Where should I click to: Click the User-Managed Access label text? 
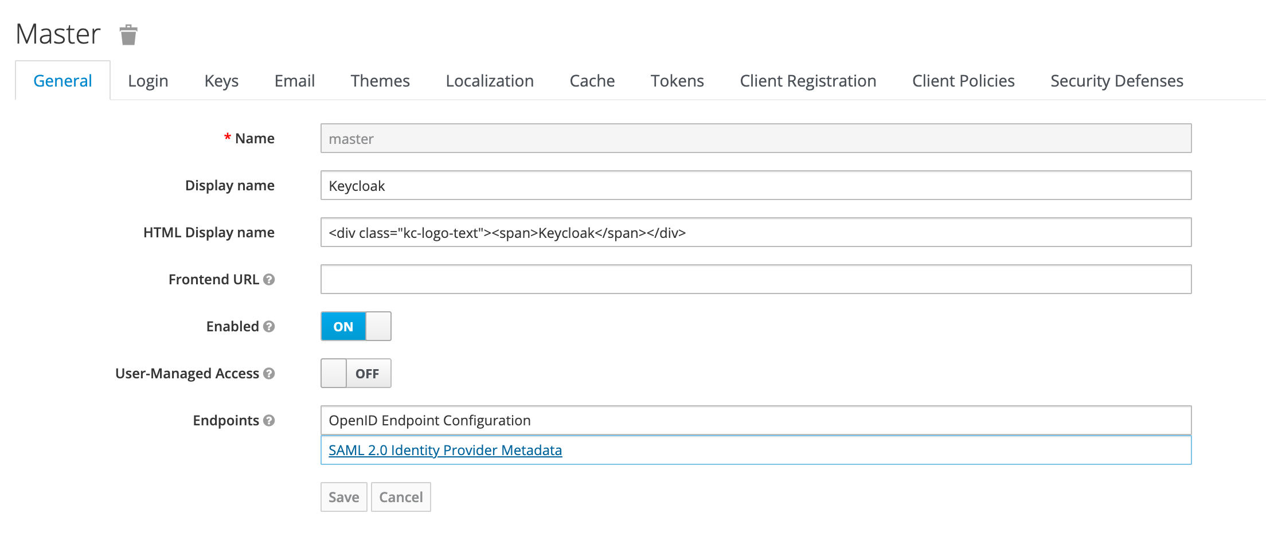tap(187, 374)
